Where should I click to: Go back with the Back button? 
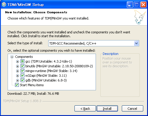(x=85, y=109)
